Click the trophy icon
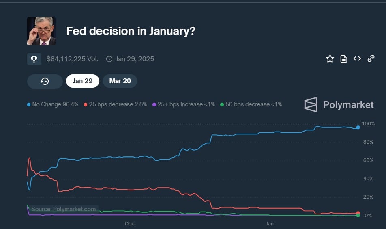Image resolution: width=386 pixels, height=229 pixels. 34,59
